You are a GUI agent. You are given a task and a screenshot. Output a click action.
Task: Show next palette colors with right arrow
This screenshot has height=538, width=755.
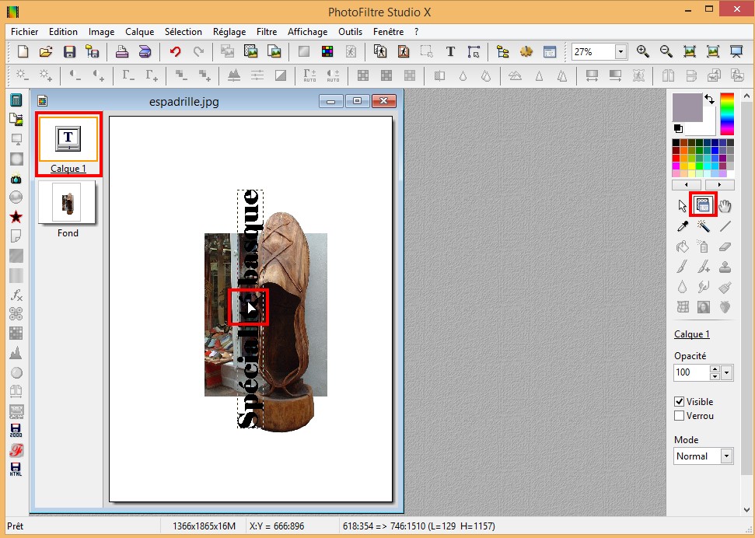click(720, 185)
